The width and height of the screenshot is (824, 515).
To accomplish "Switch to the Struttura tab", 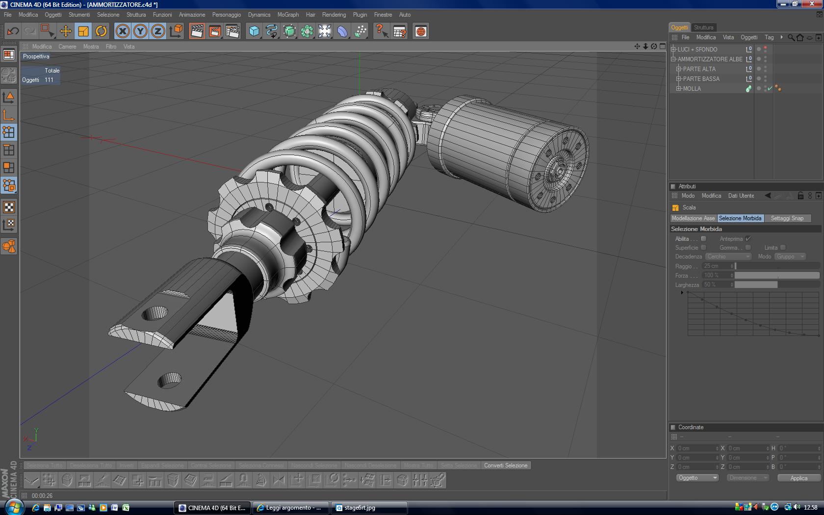I will (x=703, y=27).
